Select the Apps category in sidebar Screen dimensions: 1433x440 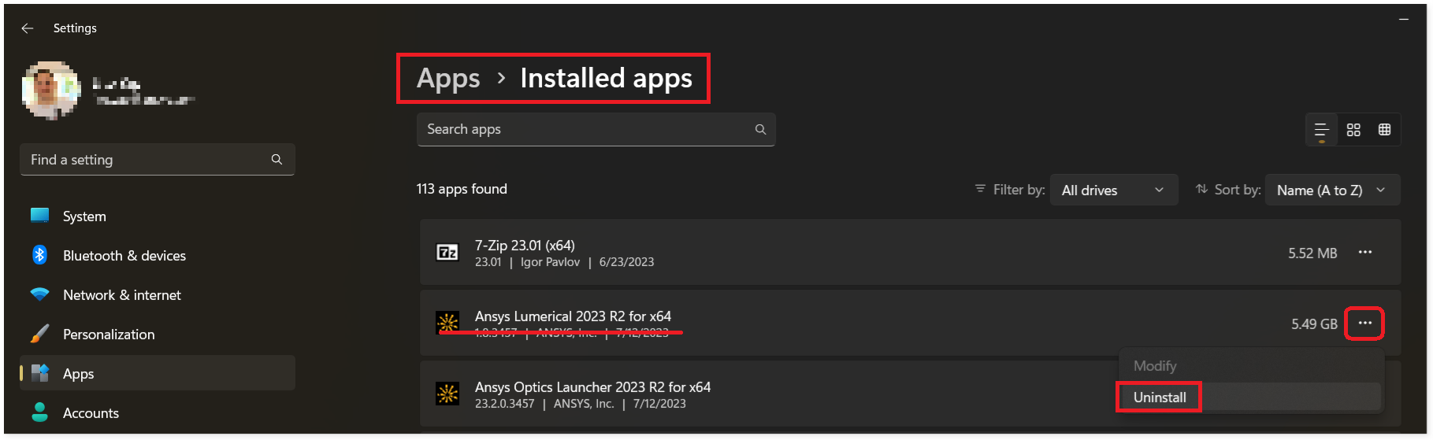pos(158,373)
